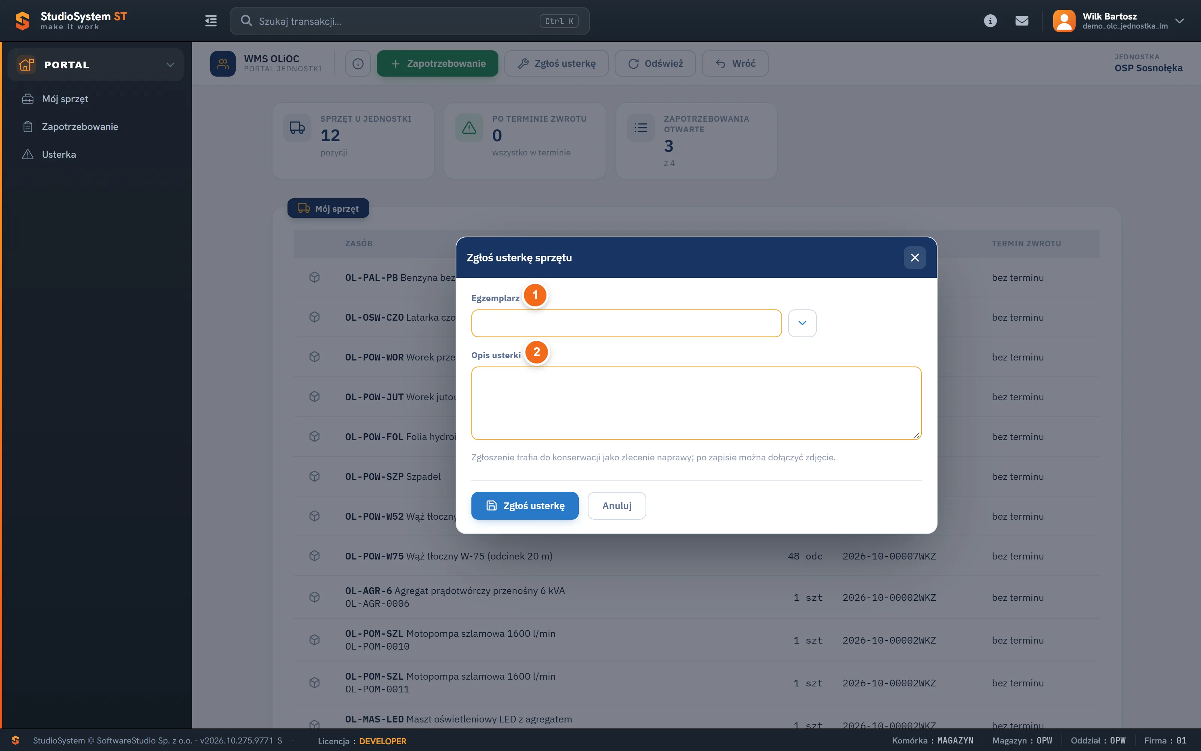Select the Mój sprzęt tab

pyautogui.click(x=328, y=209)
